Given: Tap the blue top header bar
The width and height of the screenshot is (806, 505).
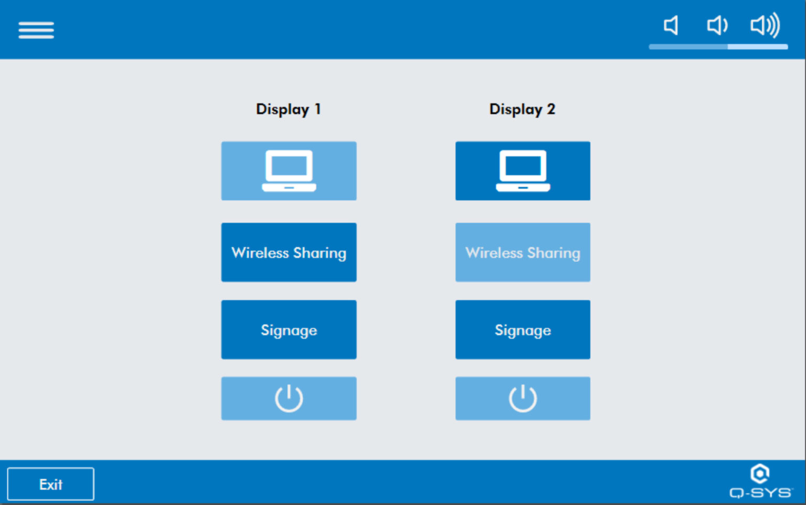Looking at the screenshot, I should 367,29.
